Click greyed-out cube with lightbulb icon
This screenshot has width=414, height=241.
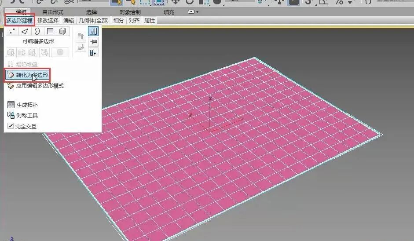coord(44,52)
